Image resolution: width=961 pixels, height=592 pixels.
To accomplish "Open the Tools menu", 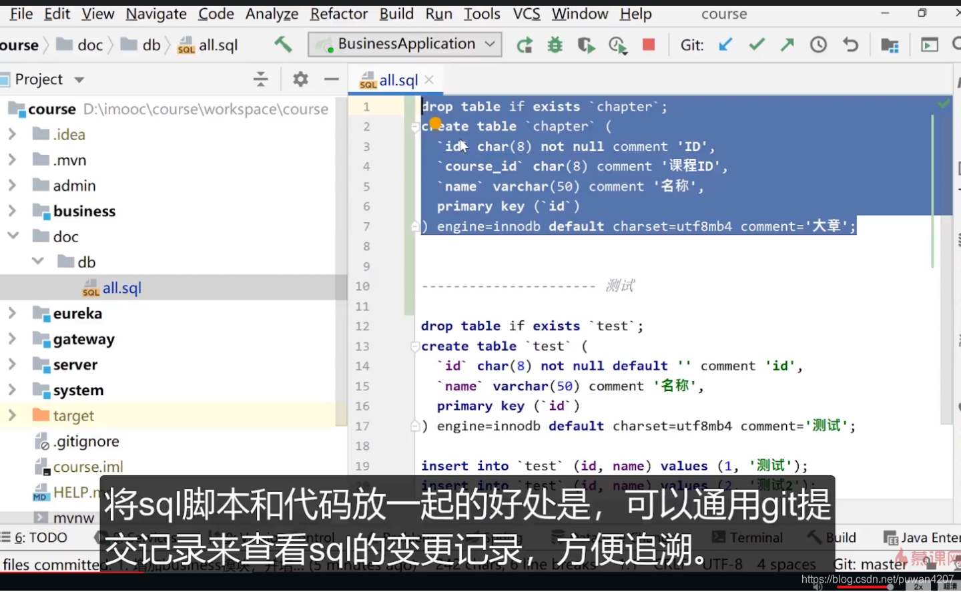I will 482,14.
